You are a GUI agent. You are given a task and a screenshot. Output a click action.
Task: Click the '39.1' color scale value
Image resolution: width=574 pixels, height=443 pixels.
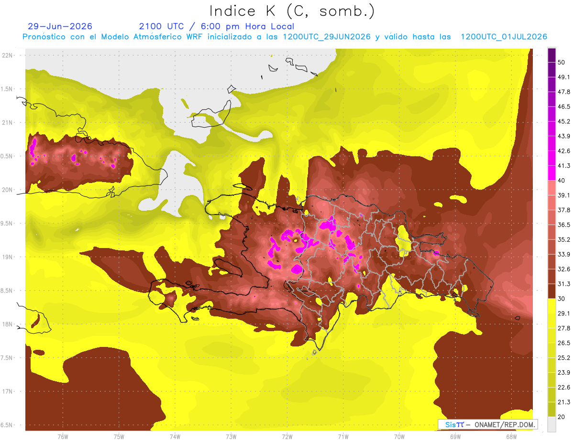tap(564, 195)
